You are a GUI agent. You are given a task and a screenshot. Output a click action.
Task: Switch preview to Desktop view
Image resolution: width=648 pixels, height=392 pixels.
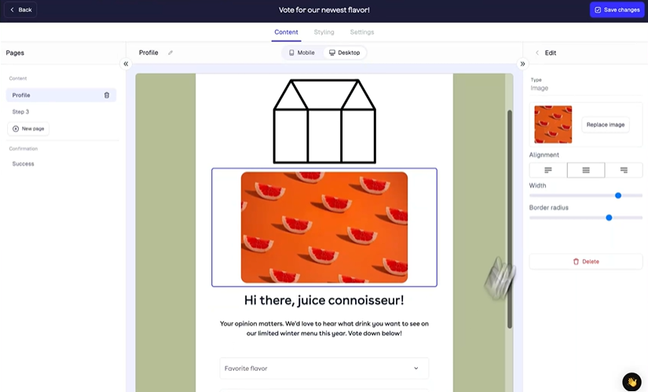[x=345, y=53]
